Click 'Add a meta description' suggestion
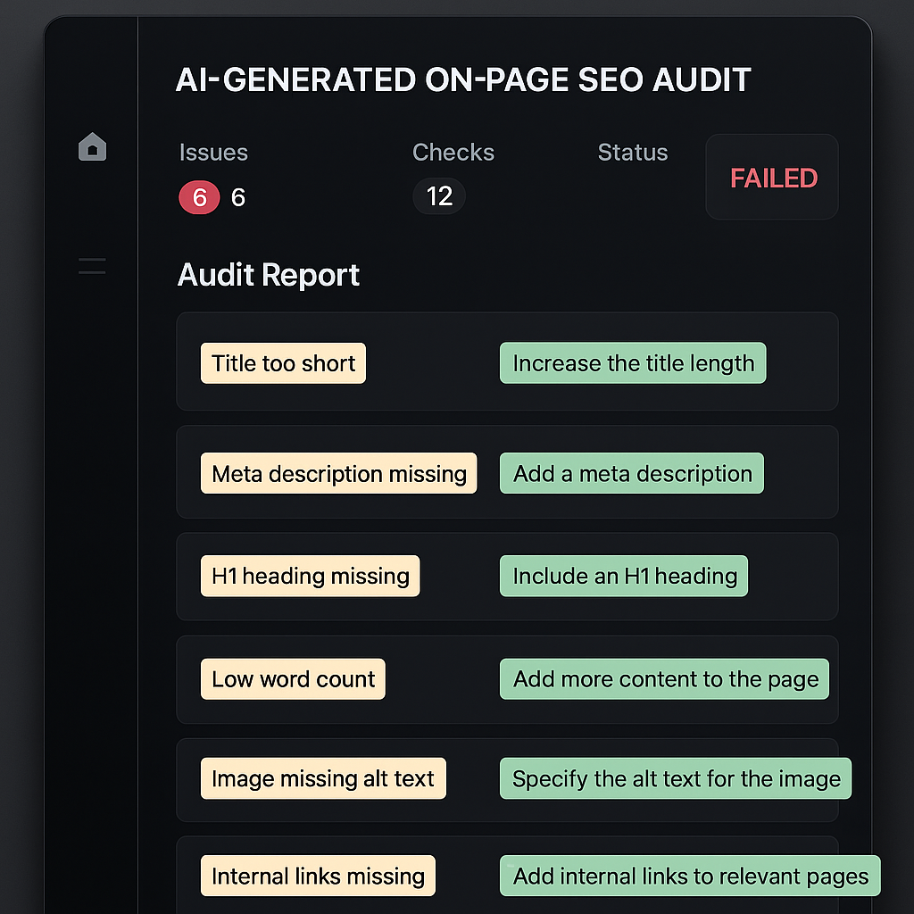The width and height of the screenshot is (914, 914). click(632, 473)
